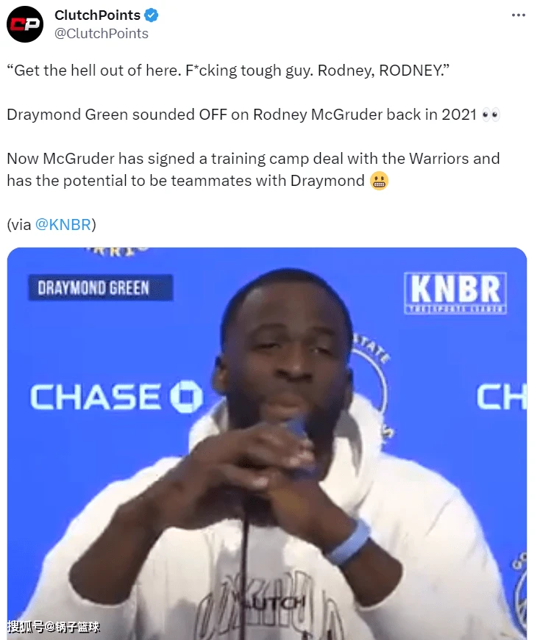Screen dimensions: 540x640
Task: Click the grimacing face emoji
Action: point(379,181)
